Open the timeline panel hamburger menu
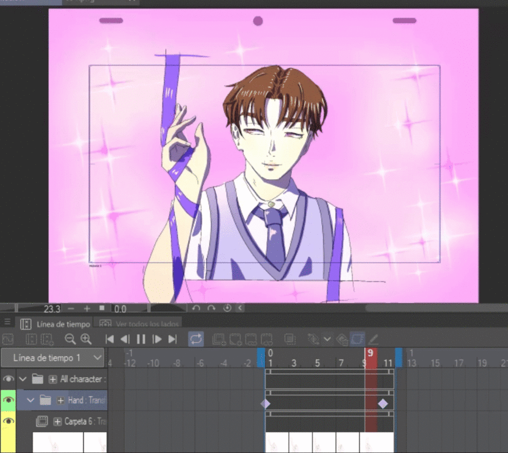Screen dimensions: 508x453 [x=7, y=322]
